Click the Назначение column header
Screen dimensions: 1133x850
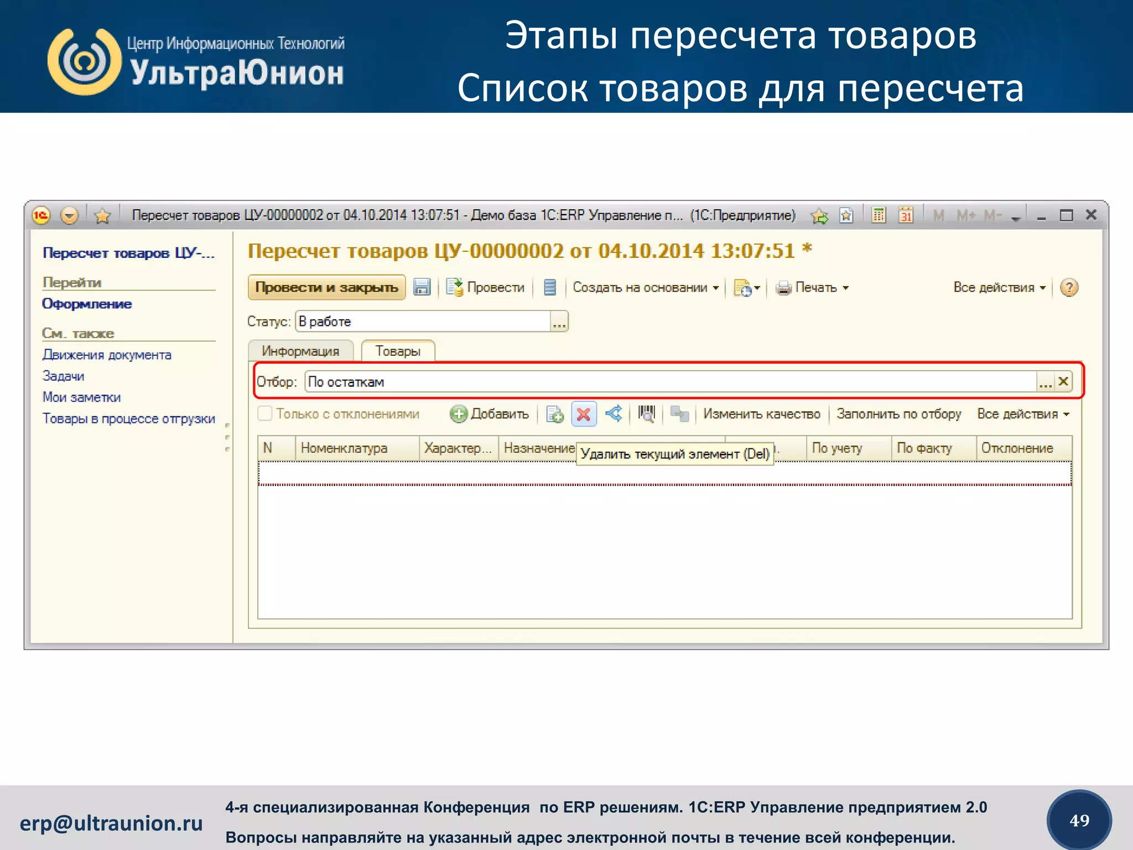[x=538, y=448]
